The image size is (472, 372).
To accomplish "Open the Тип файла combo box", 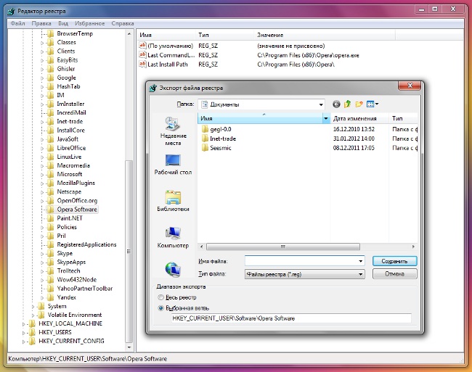I will click(305, 274).
